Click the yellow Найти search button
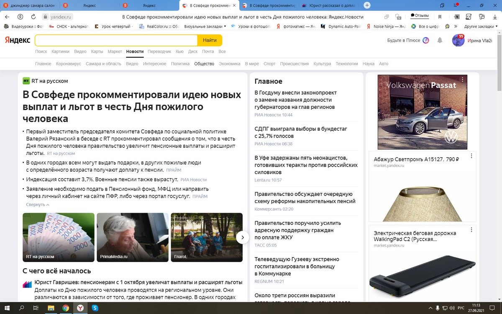Viewport: 502px width, 314px height. 210,40
